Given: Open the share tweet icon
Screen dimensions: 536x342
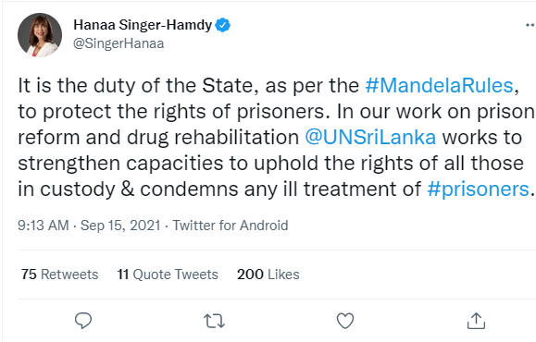Looking at the screenshot, I should click(x=476, y=321).
